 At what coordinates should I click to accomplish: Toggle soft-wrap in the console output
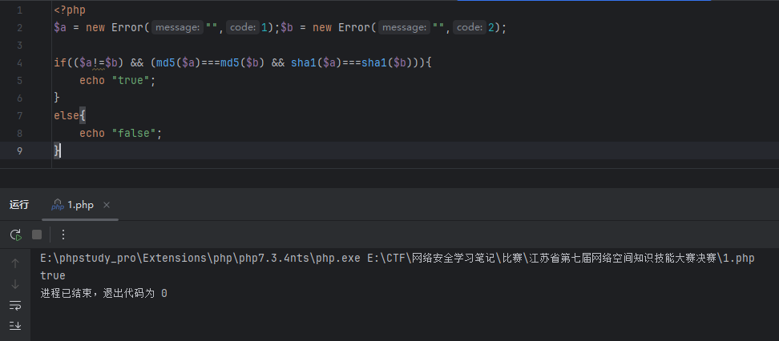[15, 305]
